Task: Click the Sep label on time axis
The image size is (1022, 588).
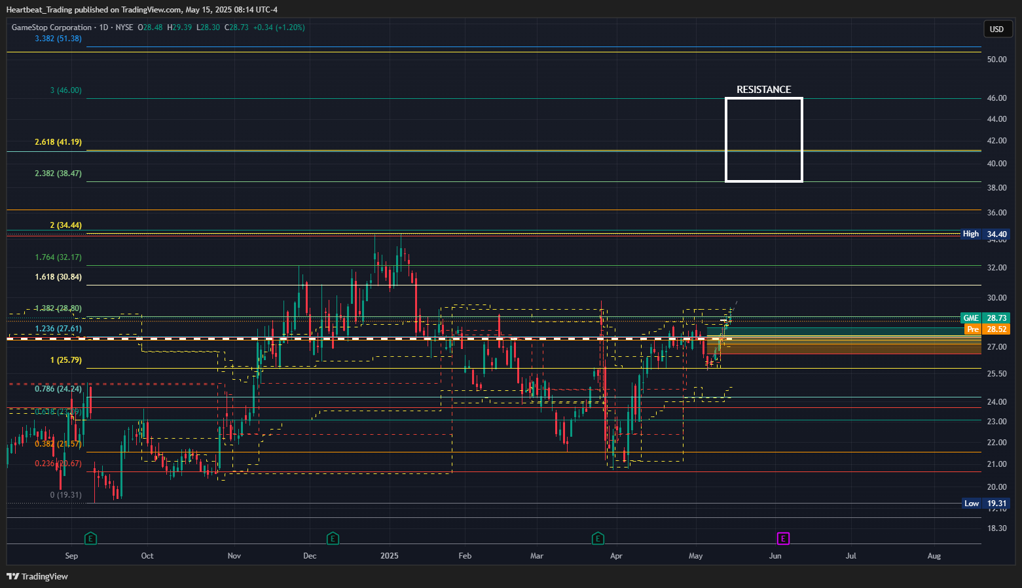Action: click(x=71, y=556)
